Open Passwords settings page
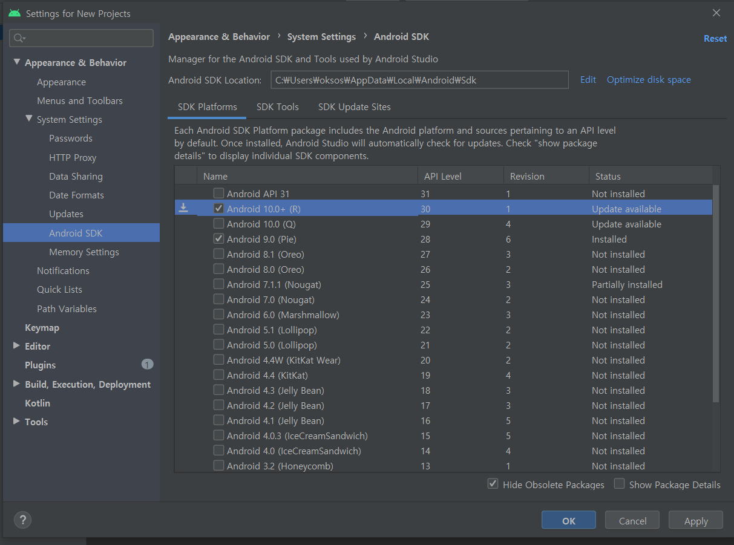 (71, 138)
